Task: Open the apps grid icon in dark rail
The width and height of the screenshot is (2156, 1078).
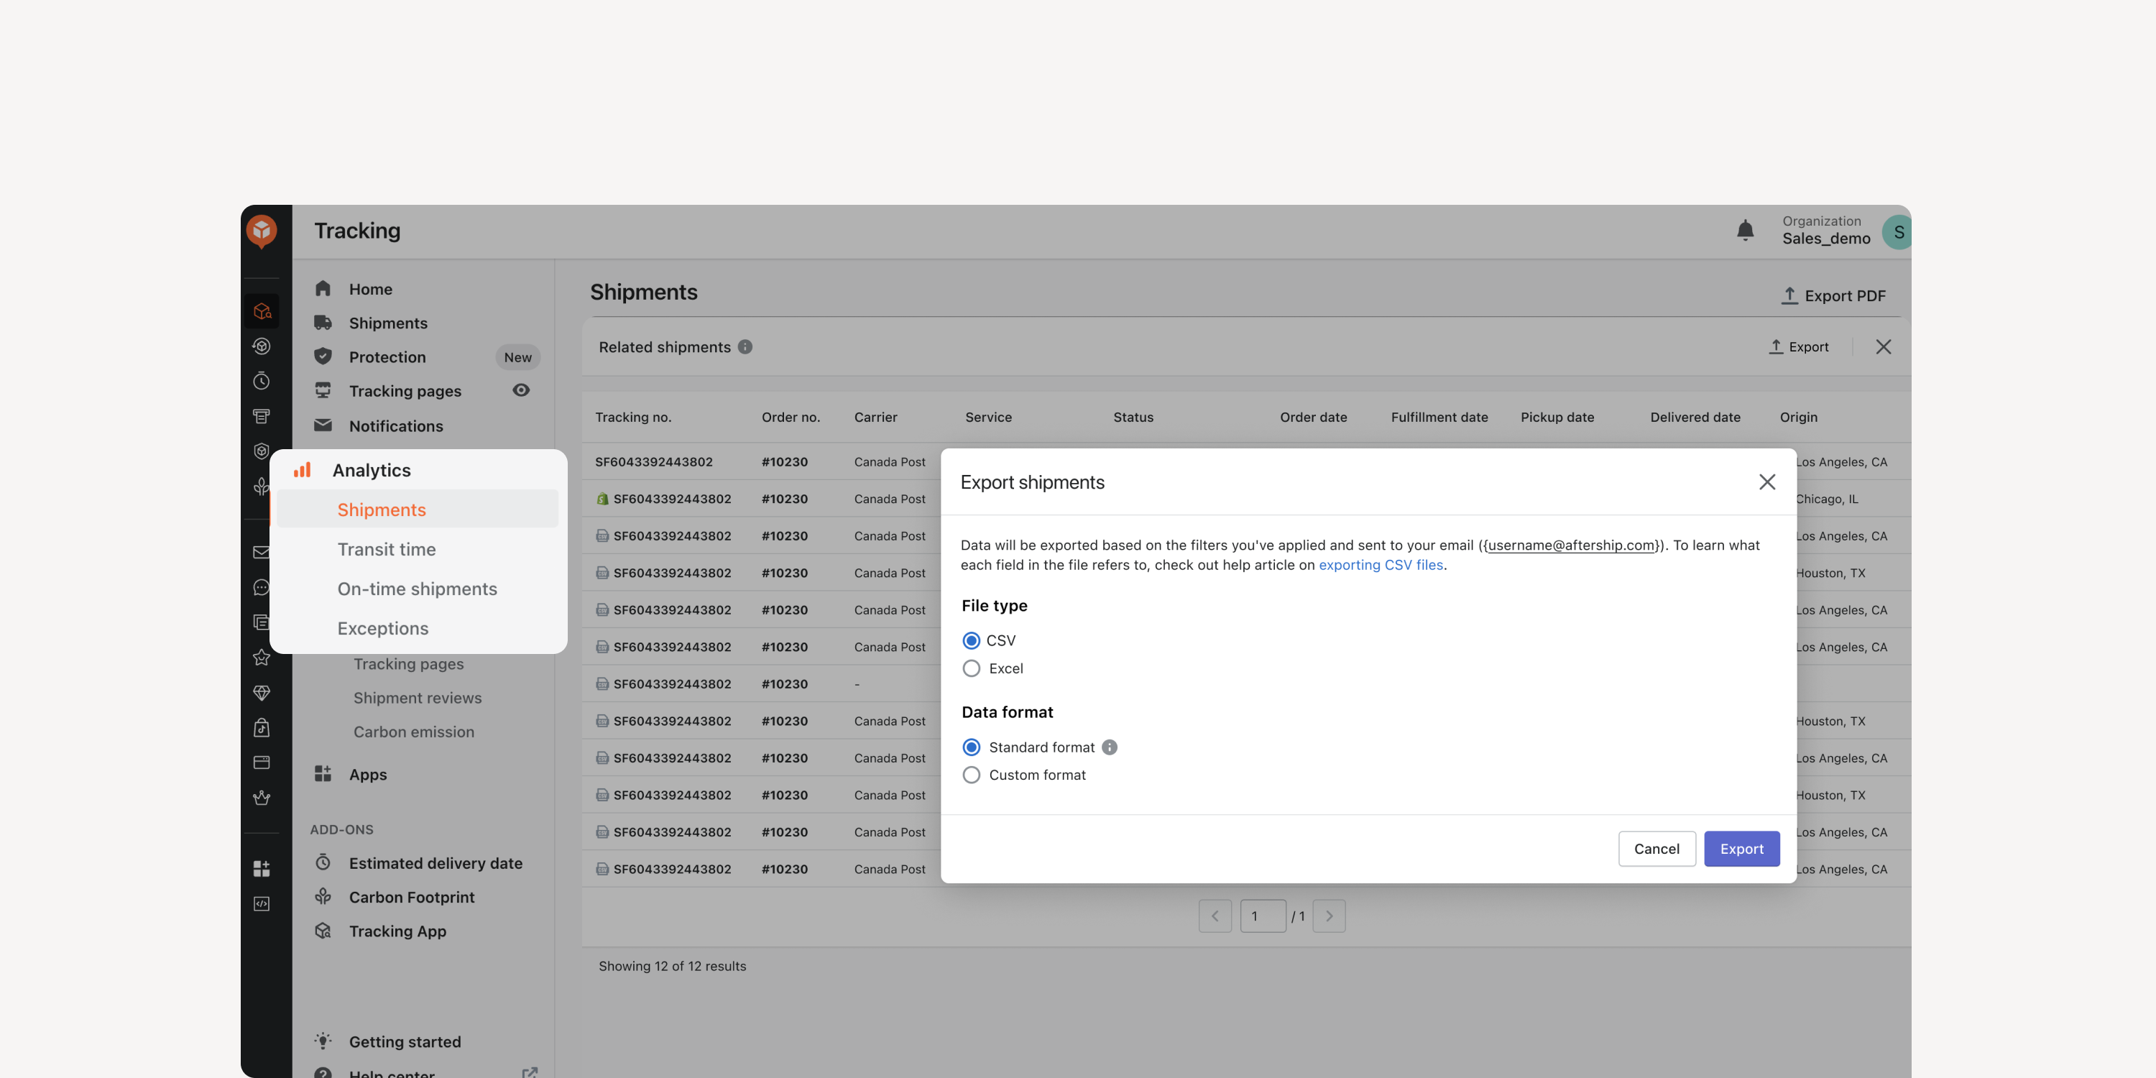Action: point(262,869)
